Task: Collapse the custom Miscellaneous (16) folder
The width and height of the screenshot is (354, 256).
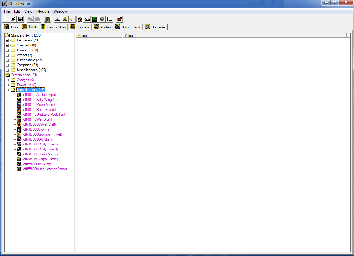Action: [7, 90]
